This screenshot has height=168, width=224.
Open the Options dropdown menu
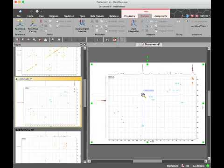pyautogui.click(x=205, y=16)
